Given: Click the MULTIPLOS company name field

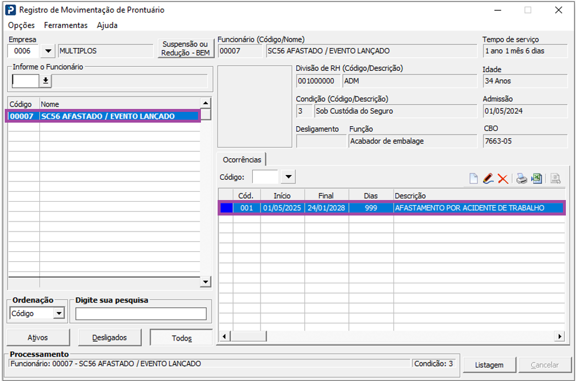Looking at the screenshot, I should click(106, 51).
